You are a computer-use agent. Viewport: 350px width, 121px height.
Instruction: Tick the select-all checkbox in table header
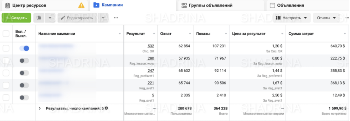coord(6,34)
